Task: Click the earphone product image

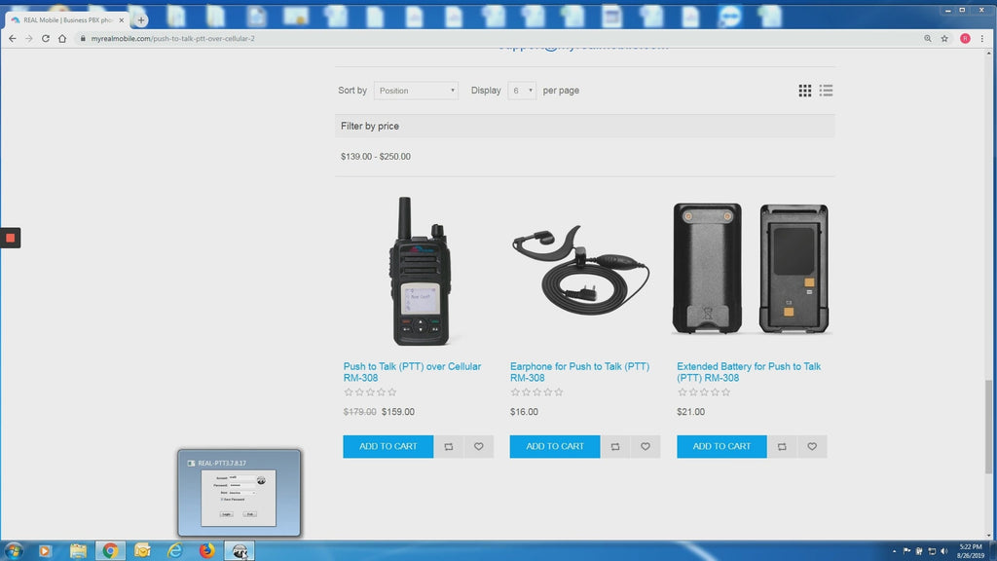Action: click(580, 270)
